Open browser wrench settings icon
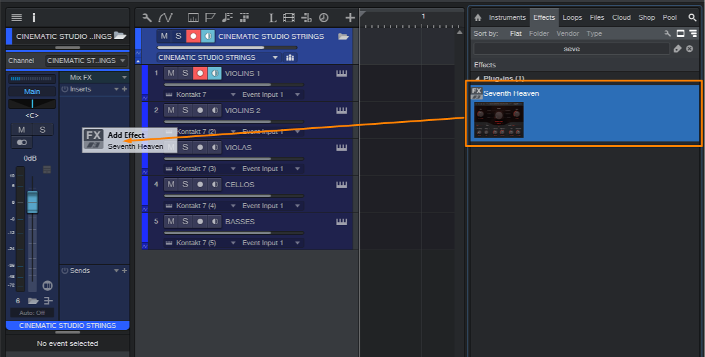Screen dimensions: 705x357 click(668, 33)
